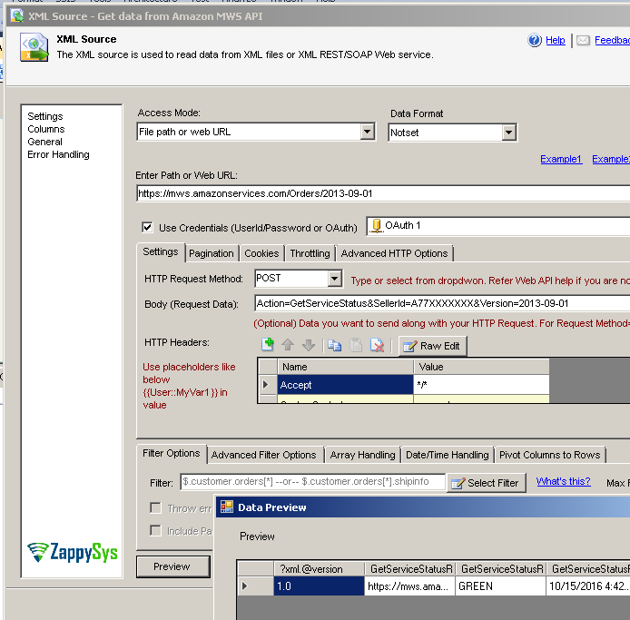Viewport: 630px width, 620px height.
Task: Click the Data Preview row selector arrow
Action: (x=255, y=586)
